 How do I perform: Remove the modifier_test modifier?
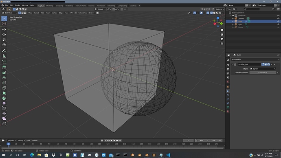[274, 64]
